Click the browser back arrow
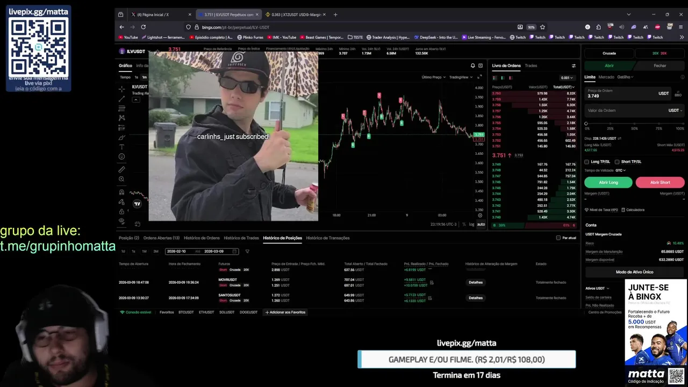The width and height of the screenshot is (688, 387). click(121, 27)
